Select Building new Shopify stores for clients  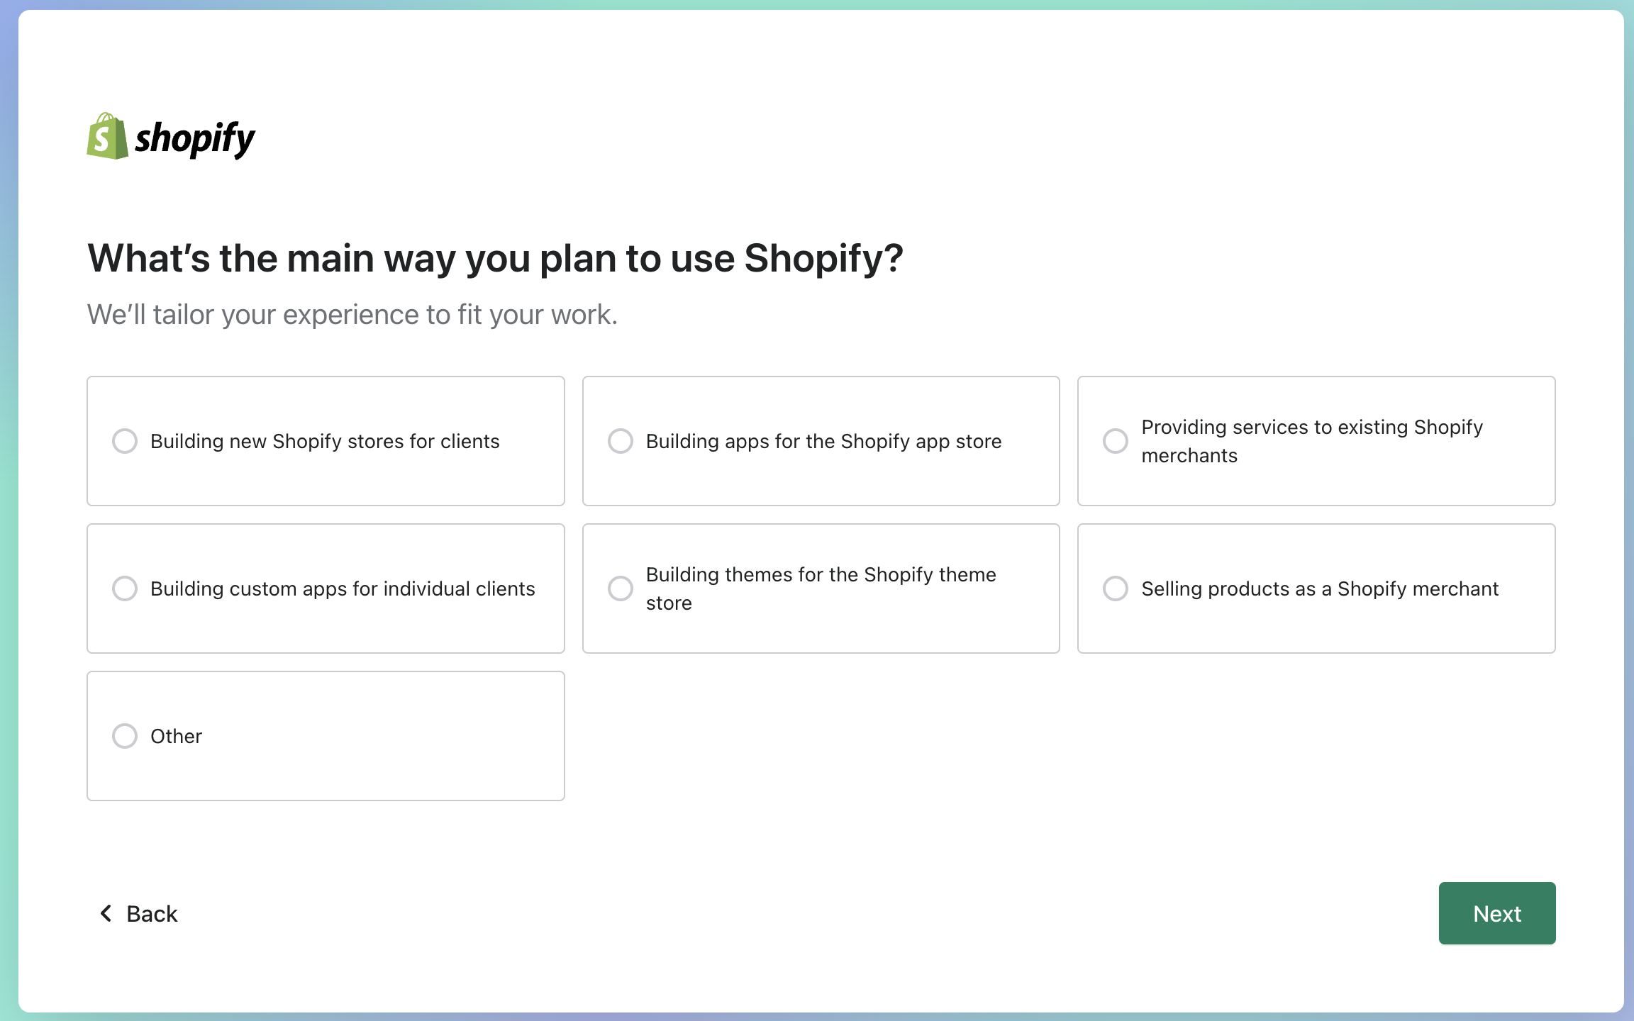[125, 440]
